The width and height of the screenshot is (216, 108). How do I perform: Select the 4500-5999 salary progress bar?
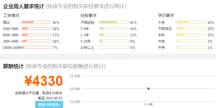pos(37,29)
